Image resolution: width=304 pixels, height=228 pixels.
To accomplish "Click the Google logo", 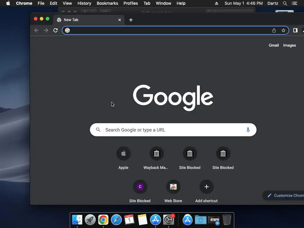I will pyautogui.click(x=173, y=97).
